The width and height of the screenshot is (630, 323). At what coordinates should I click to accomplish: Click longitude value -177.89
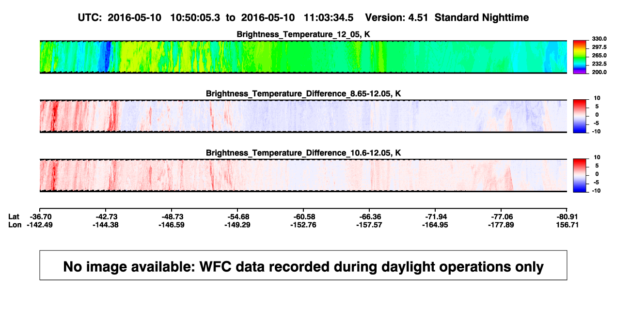[502, 225]
